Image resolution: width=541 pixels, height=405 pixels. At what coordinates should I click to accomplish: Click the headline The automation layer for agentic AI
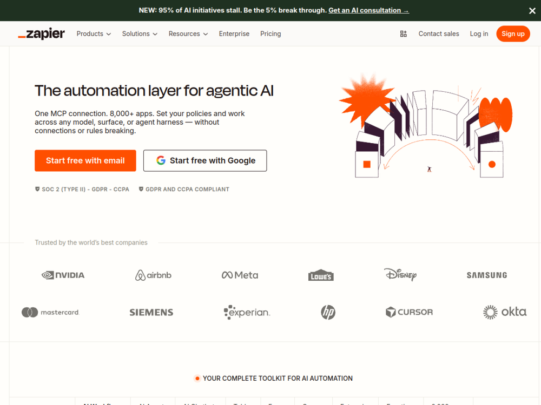coord(154,91)
